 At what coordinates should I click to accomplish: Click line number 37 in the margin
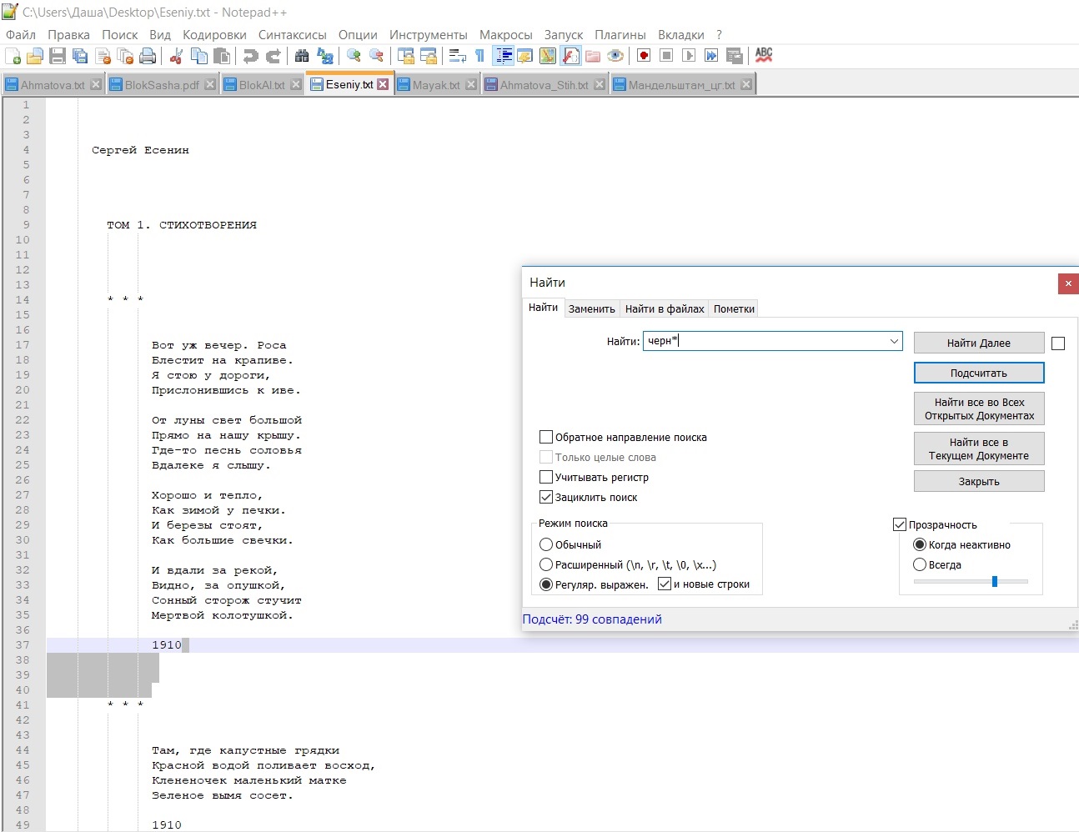coord(22,644)
